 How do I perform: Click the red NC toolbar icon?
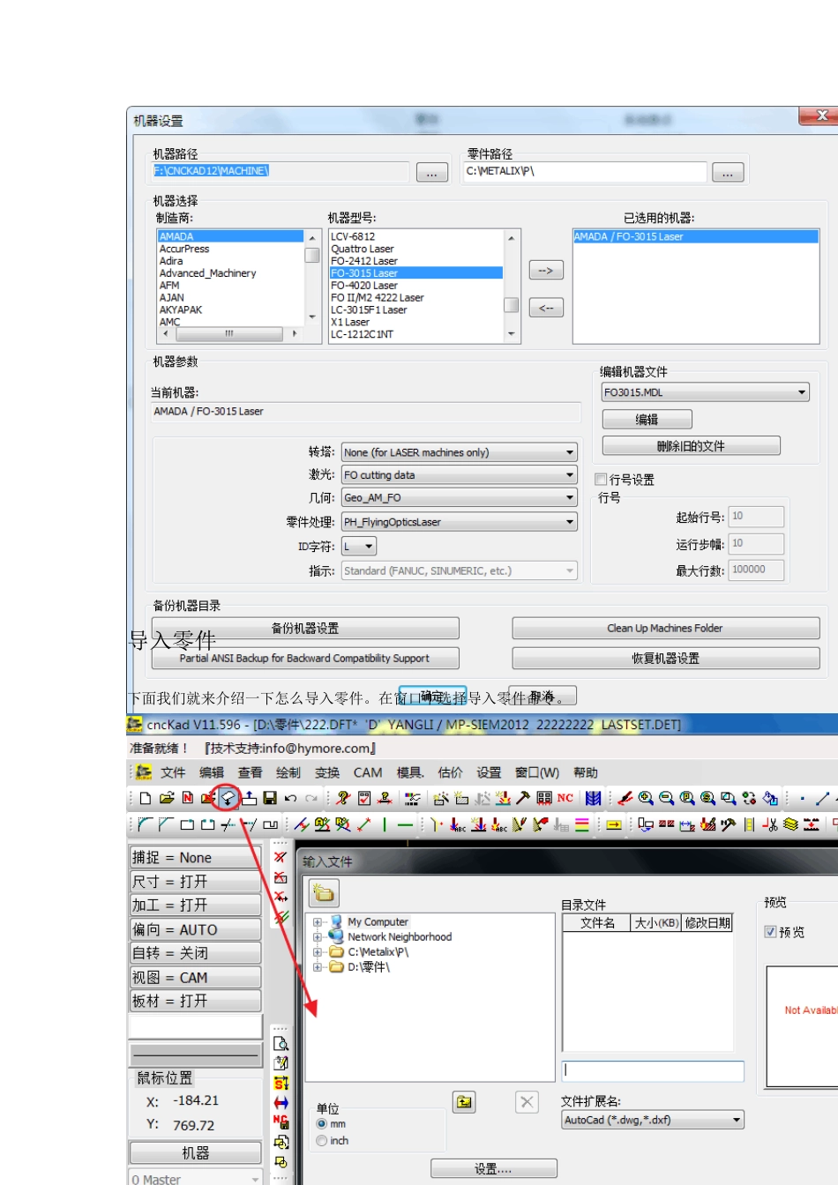[565, 799]
